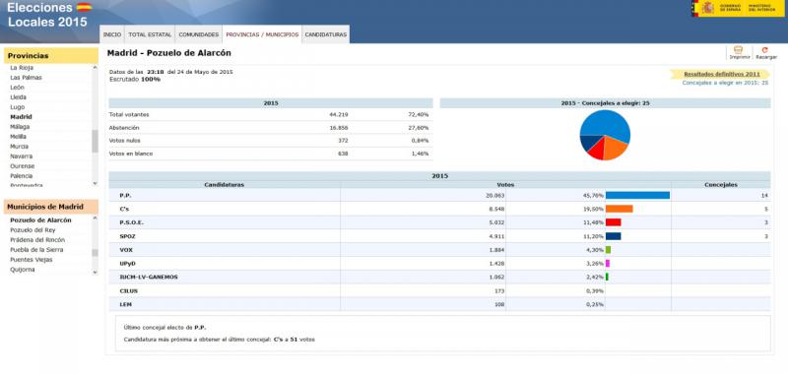Open the INICIO tab

112,34
